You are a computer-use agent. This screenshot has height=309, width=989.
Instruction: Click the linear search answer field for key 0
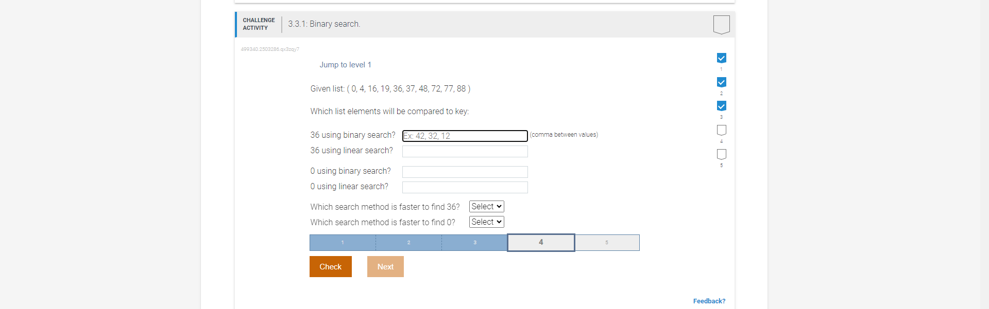coord(464,187)
